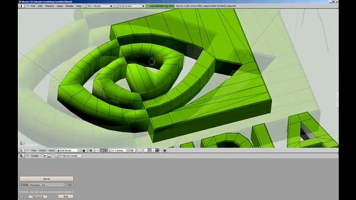
Task: Click the Bevel button
Action: [47, 179]
